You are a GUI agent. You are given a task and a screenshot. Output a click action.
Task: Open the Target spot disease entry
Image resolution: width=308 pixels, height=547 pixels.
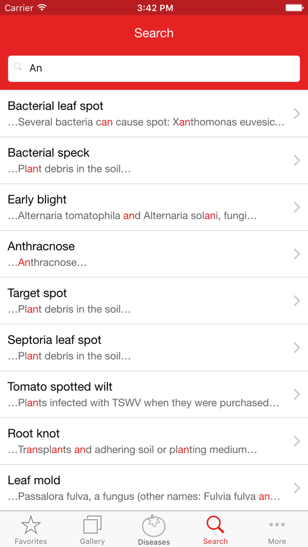coord(154,300)
